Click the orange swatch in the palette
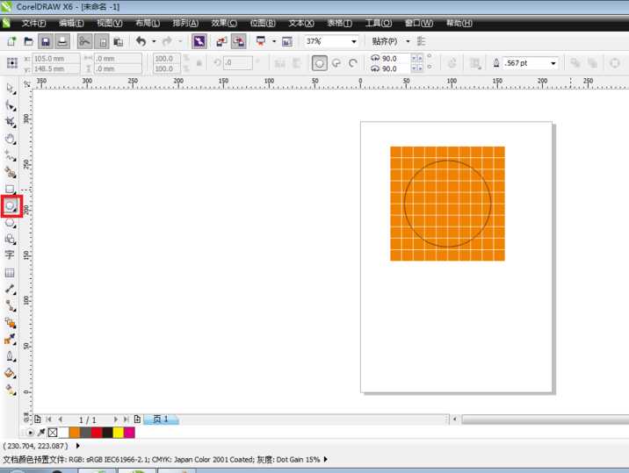Image resolution: width=629 pixels, height=473 pixels. [75, 433]
